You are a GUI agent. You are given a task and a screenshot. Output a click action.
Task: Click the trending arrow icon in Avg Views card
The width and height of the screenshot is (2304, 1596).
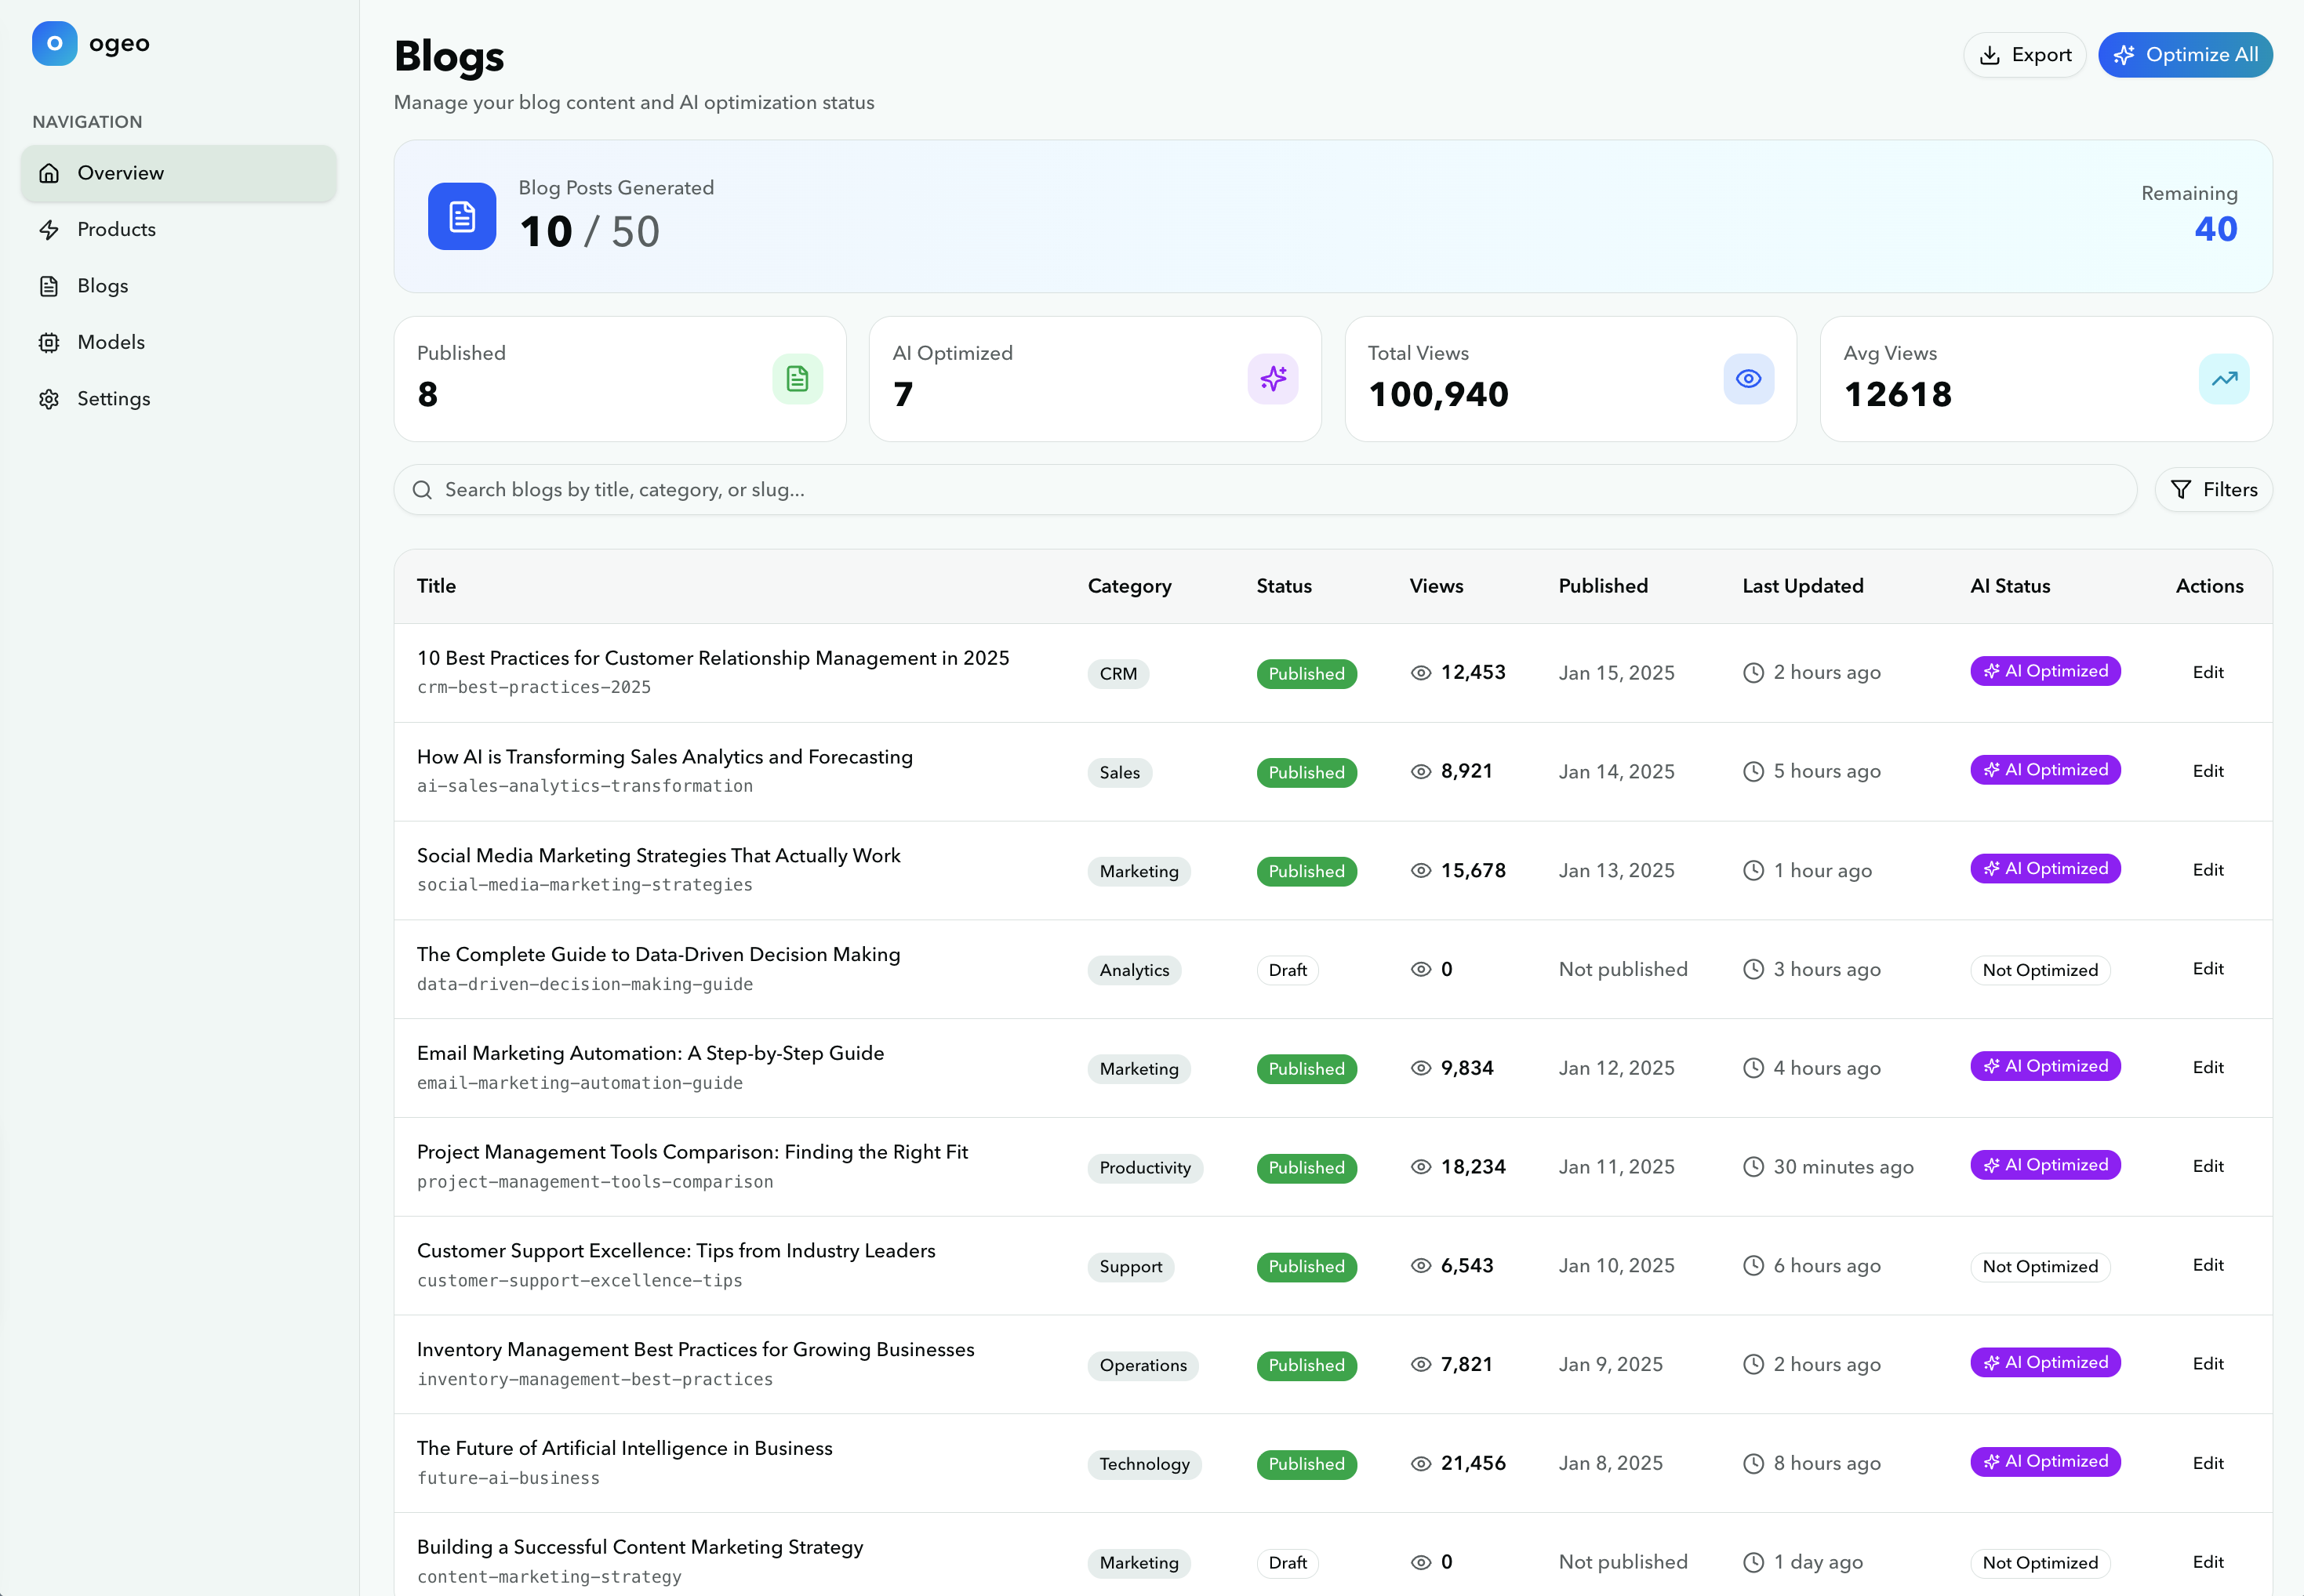(2223, 379)
